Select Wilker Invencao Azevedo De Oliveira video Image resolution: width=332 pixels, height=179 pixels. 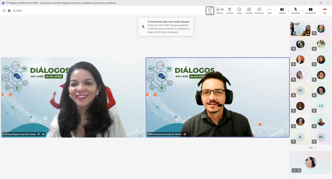217,97
